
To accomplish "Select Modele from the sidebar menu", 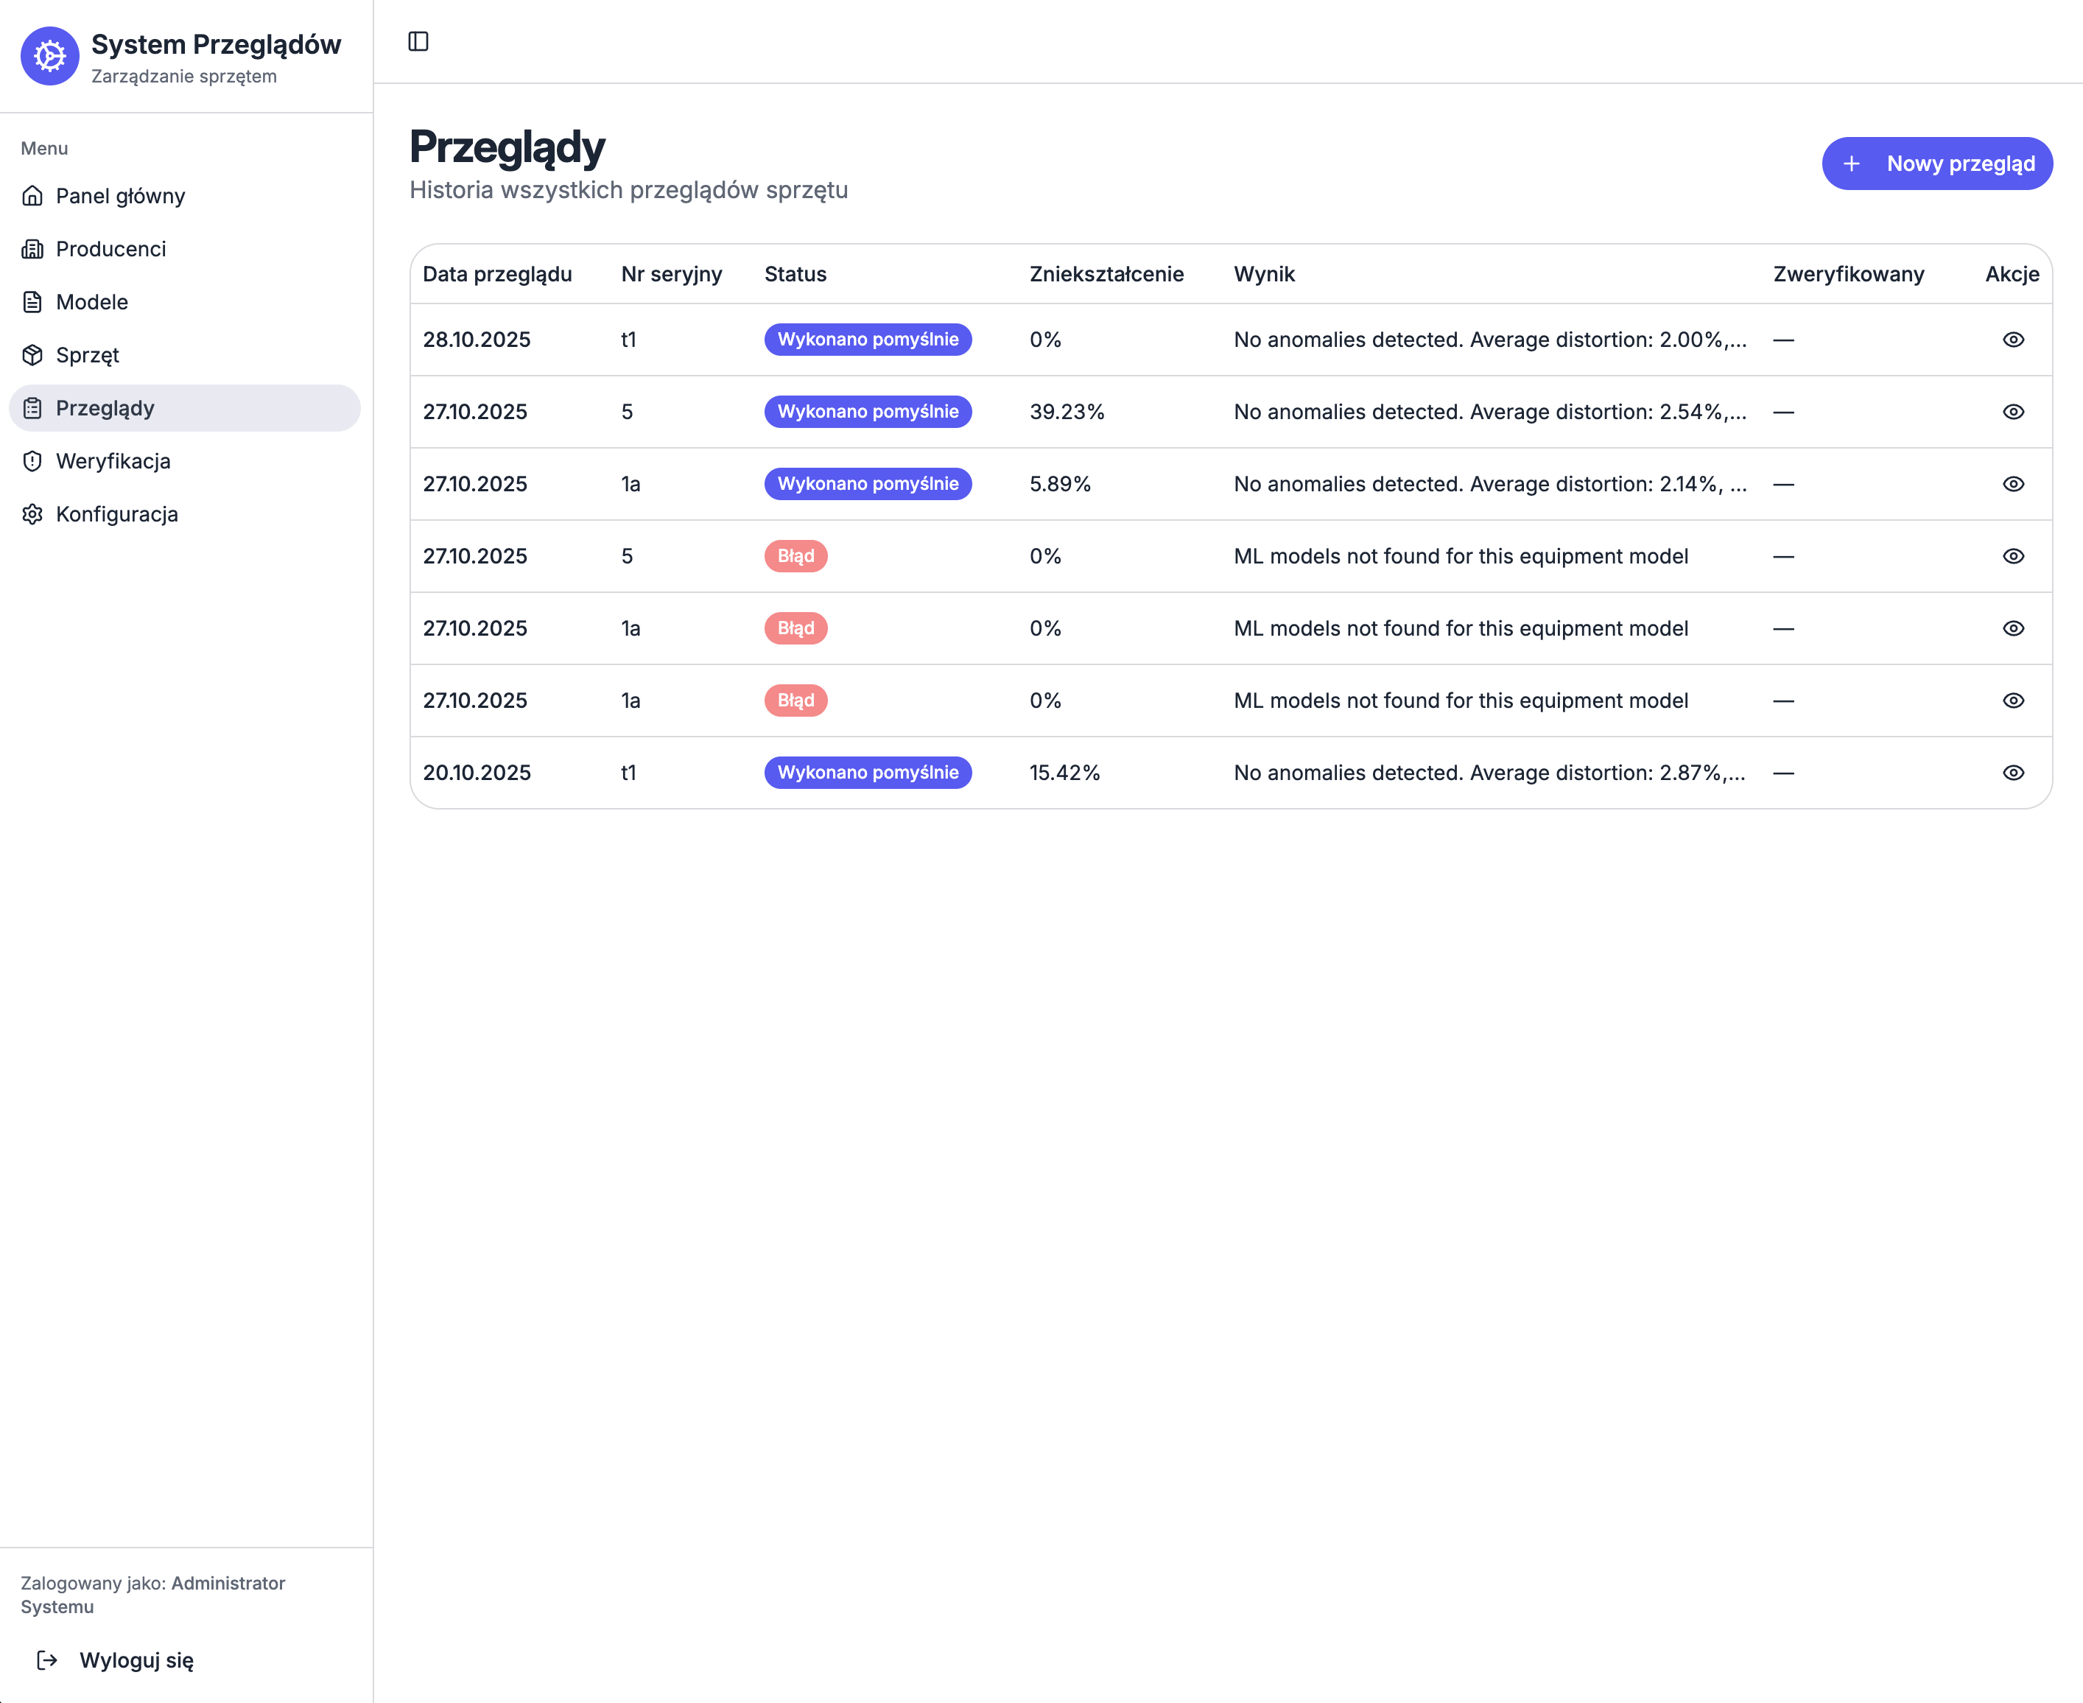I will pos(92,302).
